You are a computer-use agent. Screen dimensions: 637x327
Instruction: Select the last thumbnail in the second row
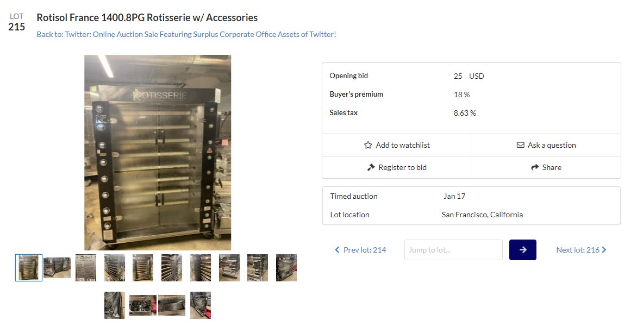coord(201,305)
